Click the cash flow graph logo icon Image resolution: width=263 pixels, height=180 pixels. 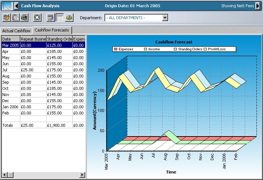click(7, 6)
